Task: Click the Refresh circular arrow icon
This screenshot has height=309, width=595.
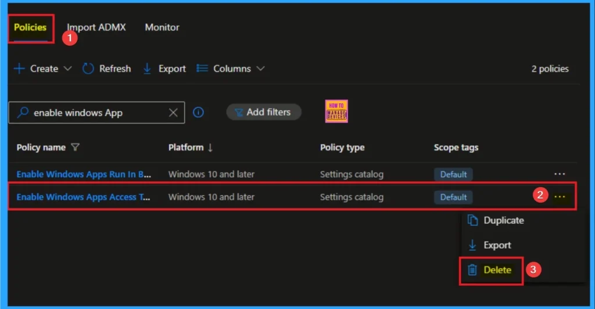Action: pyautogui.click(x=88, y=69)
